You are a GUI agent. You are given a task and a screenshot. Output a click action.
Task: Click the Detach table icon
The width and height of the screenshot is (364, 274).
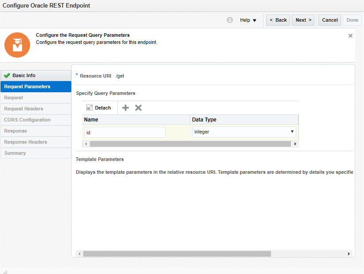(x=89, y=108)
